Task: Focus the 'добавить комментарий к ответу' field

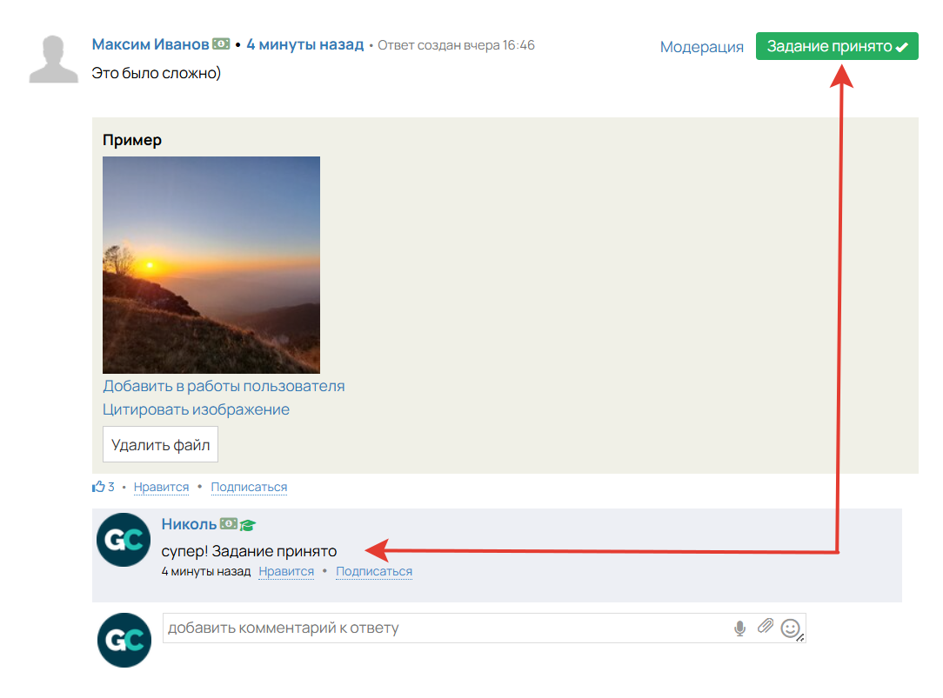Action: 485,628
